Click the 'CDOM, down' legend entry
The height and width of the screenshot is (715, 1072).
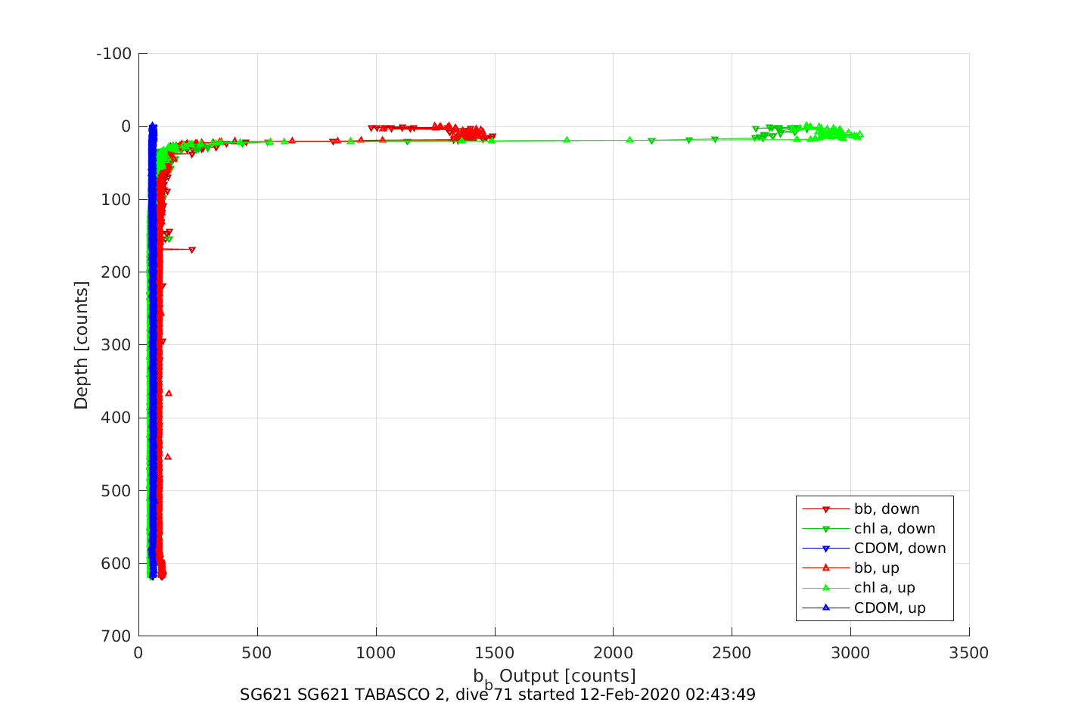pyautogui.click(x=874, y=549)
